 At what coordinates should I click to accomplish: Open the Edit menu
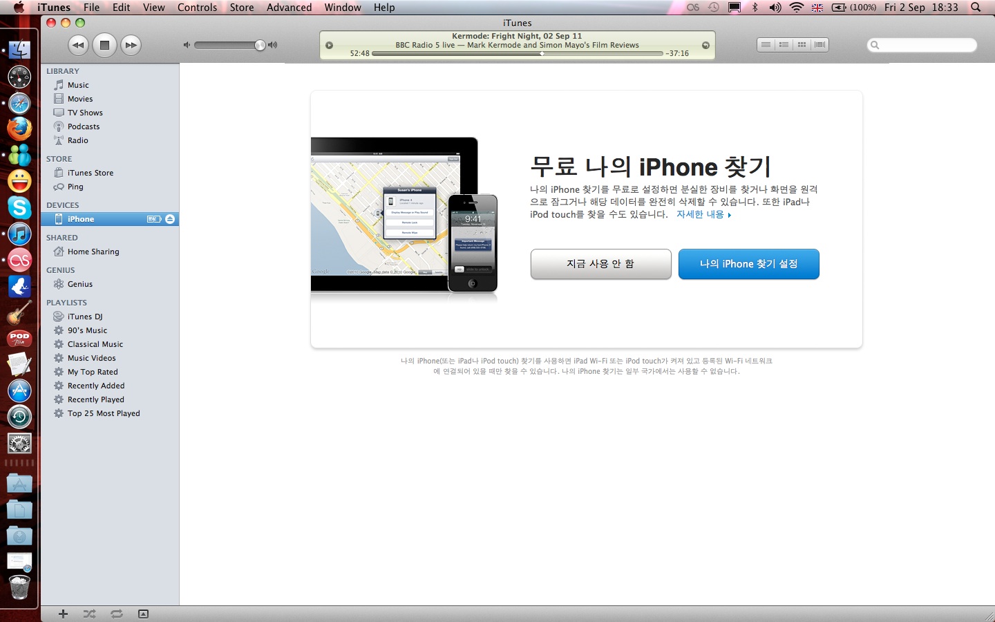(x=122, y=8)
